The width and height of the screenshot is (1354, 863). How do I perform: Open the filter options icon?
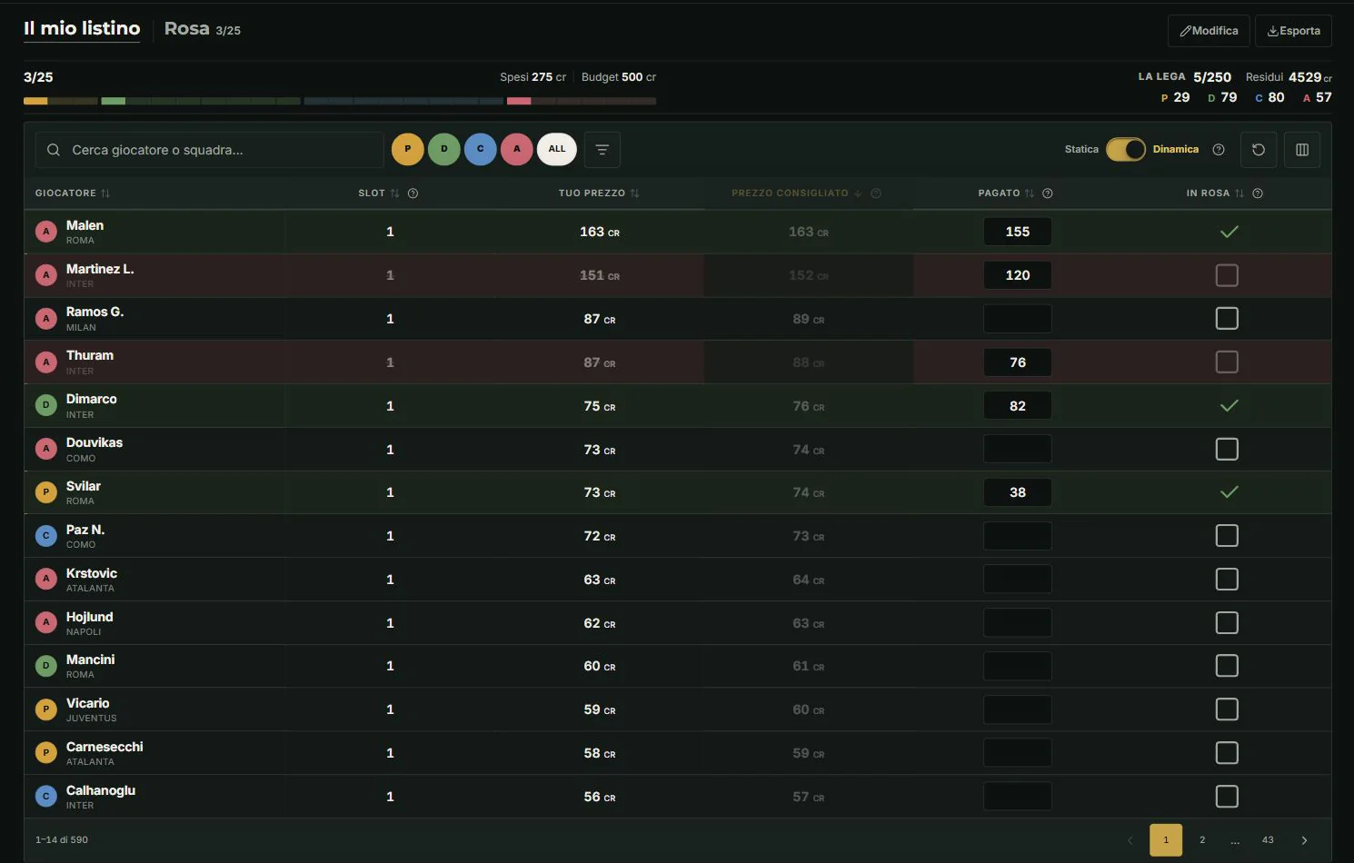[602, 150]
